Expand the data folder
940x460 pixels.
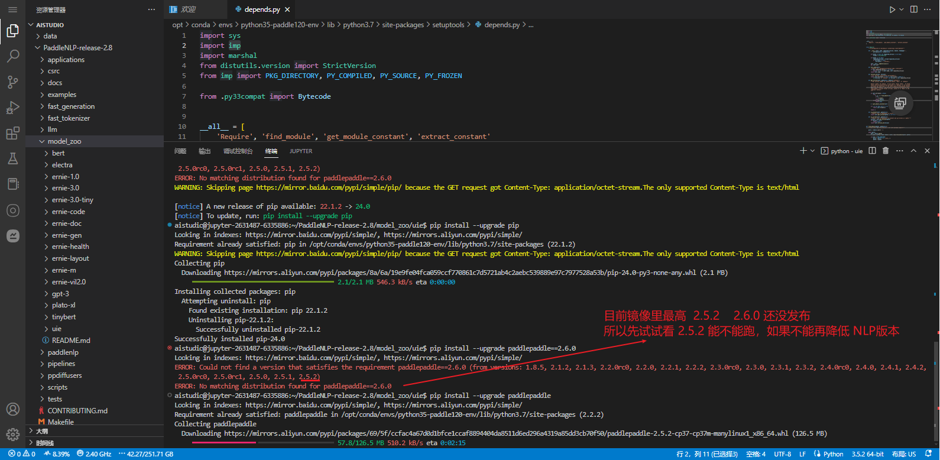coord(95,36)
